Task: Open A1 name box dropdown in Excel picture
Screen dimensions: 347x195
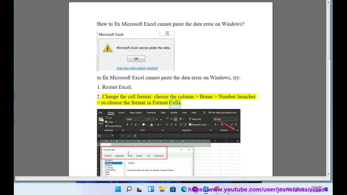Action: (112, 136)
